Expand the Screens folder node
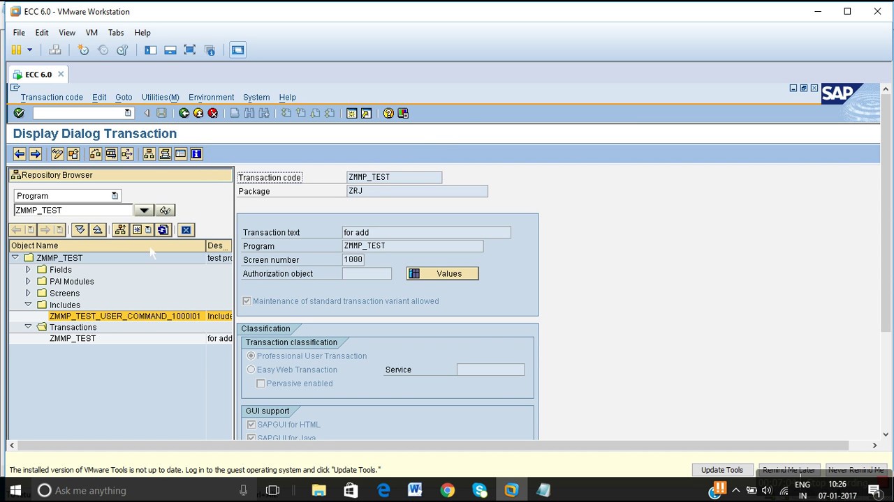 [28, 294]
